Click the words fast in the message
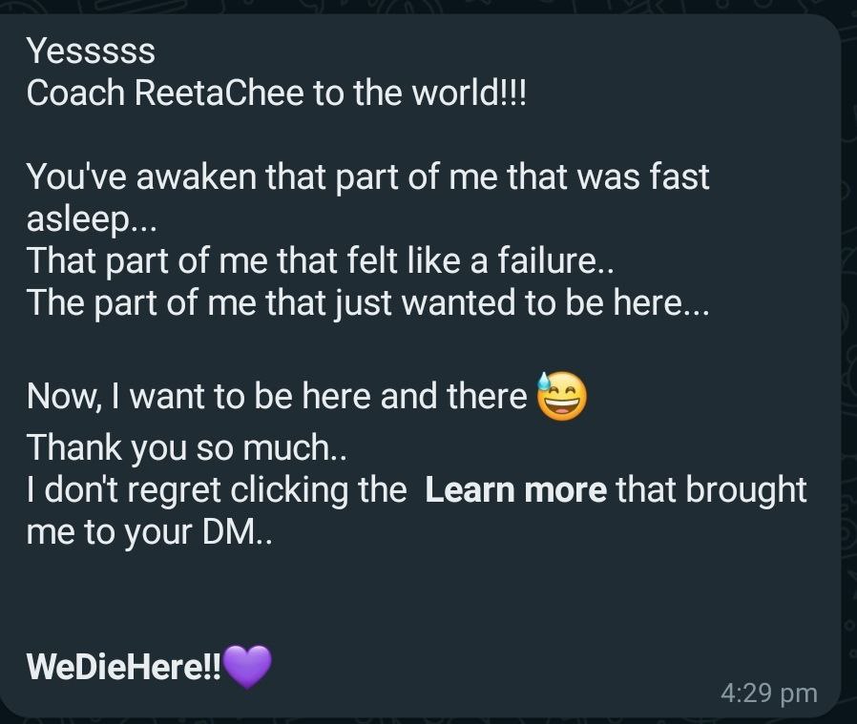Screen dimensions: 857x724 (x=678, y=177)
